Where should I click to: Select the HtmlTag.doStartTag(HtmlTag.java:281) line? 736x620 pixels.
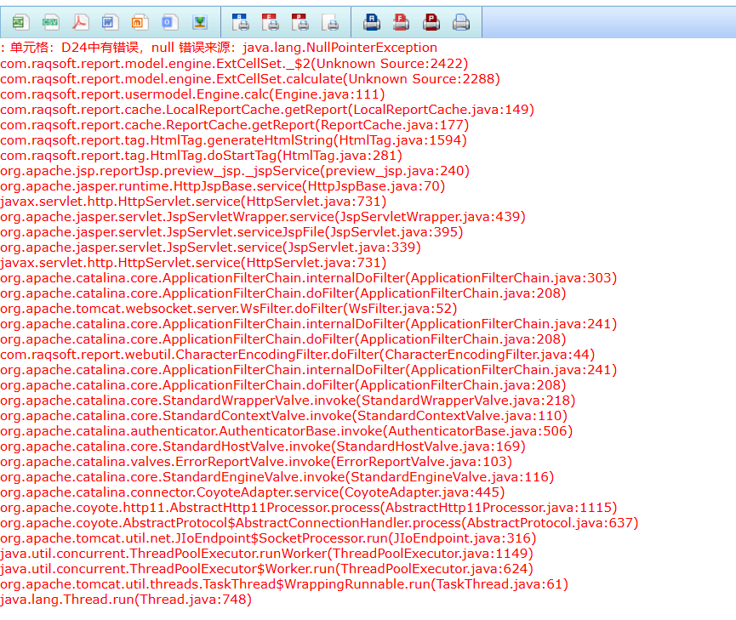tap(202, 156)
